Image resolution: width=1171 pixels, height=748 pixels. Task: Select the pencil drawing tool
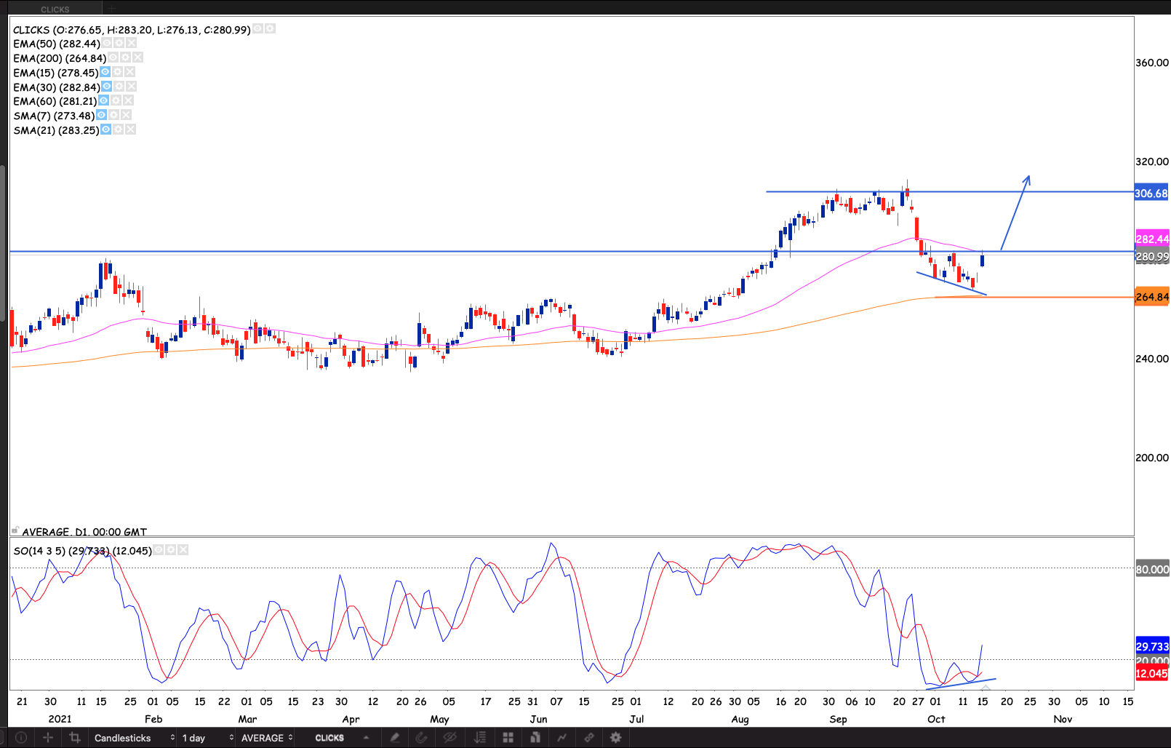[394, 738]
